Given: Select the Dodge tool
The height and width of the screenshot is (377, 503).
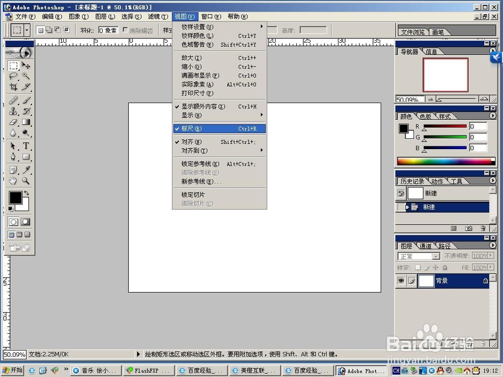Looking at the screenshot, I should pyautogui.click(x=26, y=132).
